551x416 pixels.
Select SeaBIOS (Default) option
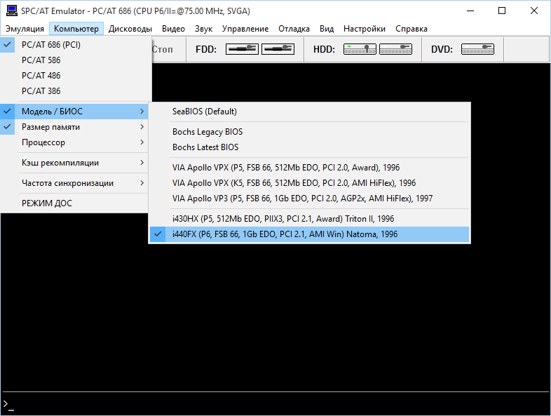[x=310, y=112]
